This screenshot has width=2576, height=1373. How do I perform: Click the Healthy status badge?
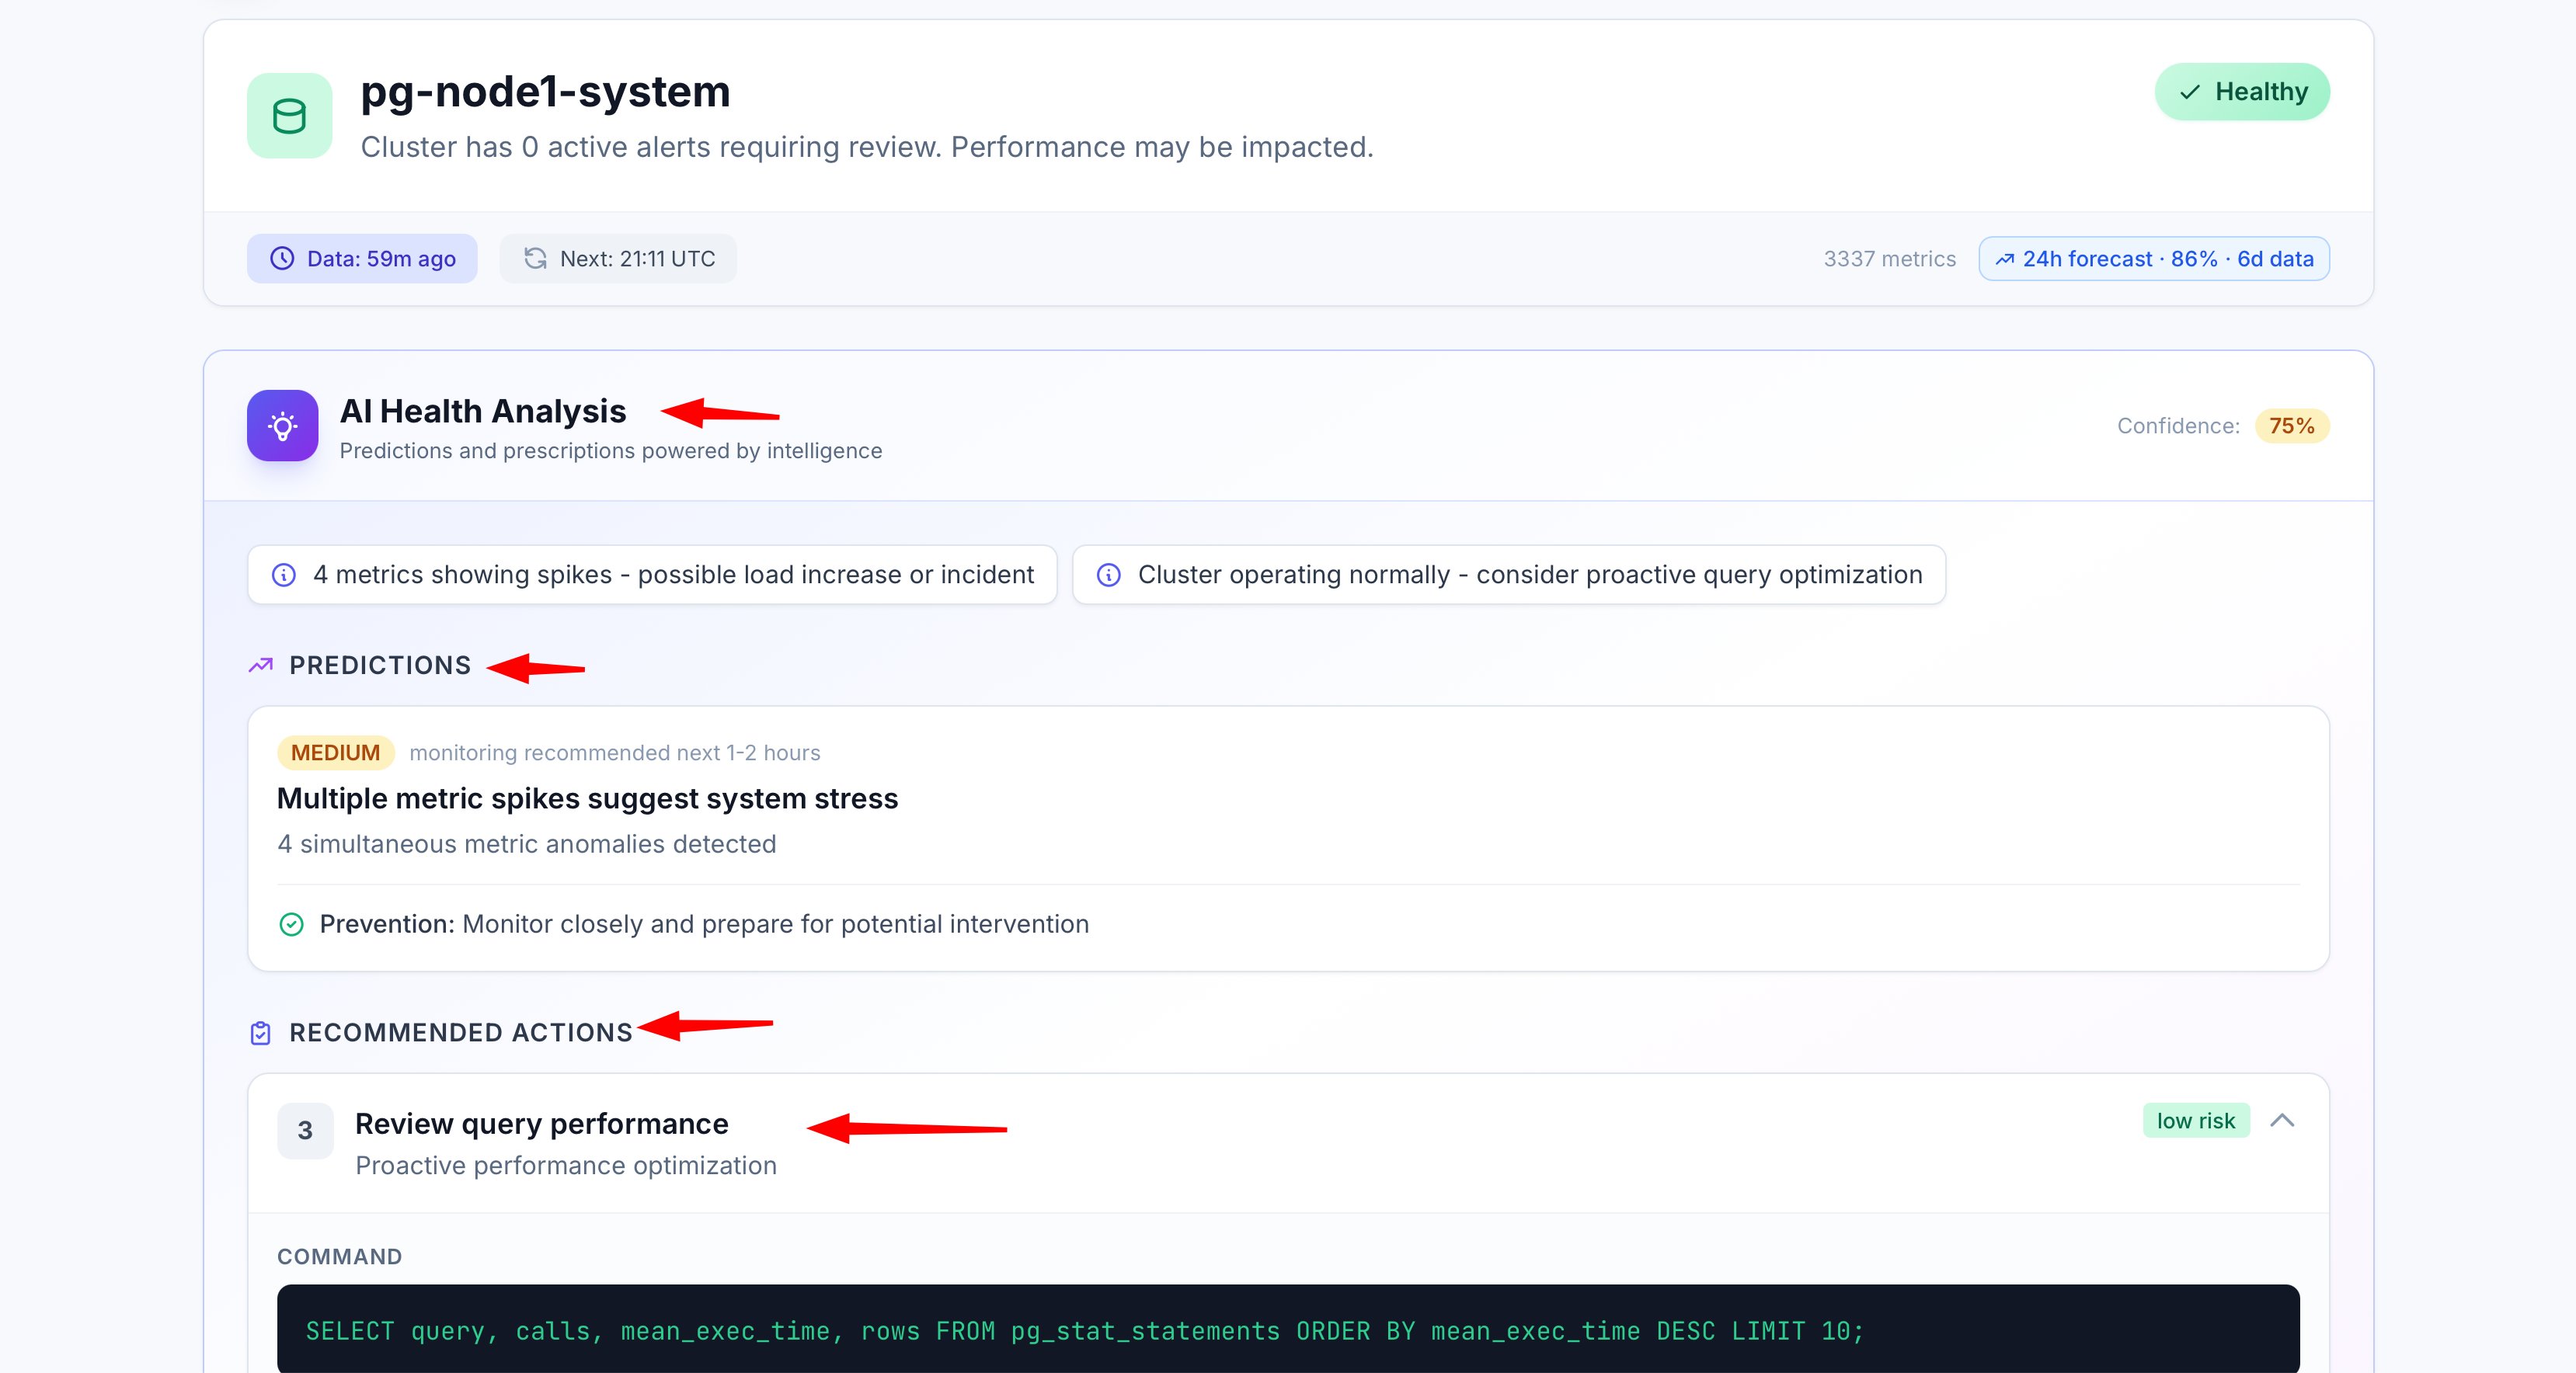coord(2242,92)
